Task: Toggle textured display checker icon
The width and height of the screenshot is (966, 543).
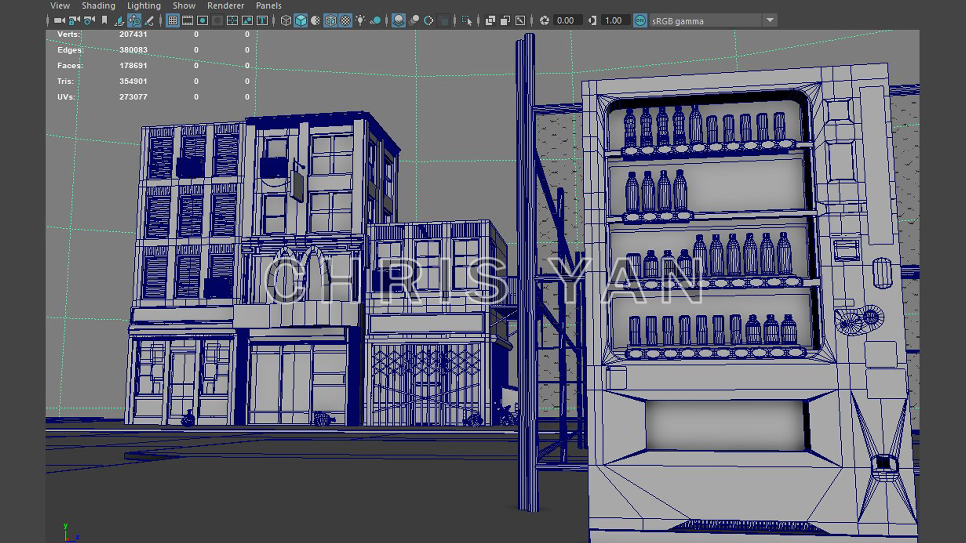Action: [x=346, y=21]
